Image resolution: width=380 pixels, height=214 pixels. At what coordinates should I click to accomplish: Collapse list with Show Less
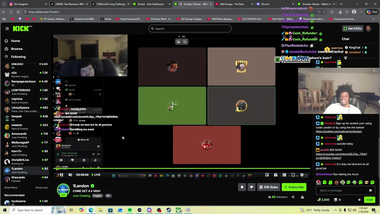42,188
